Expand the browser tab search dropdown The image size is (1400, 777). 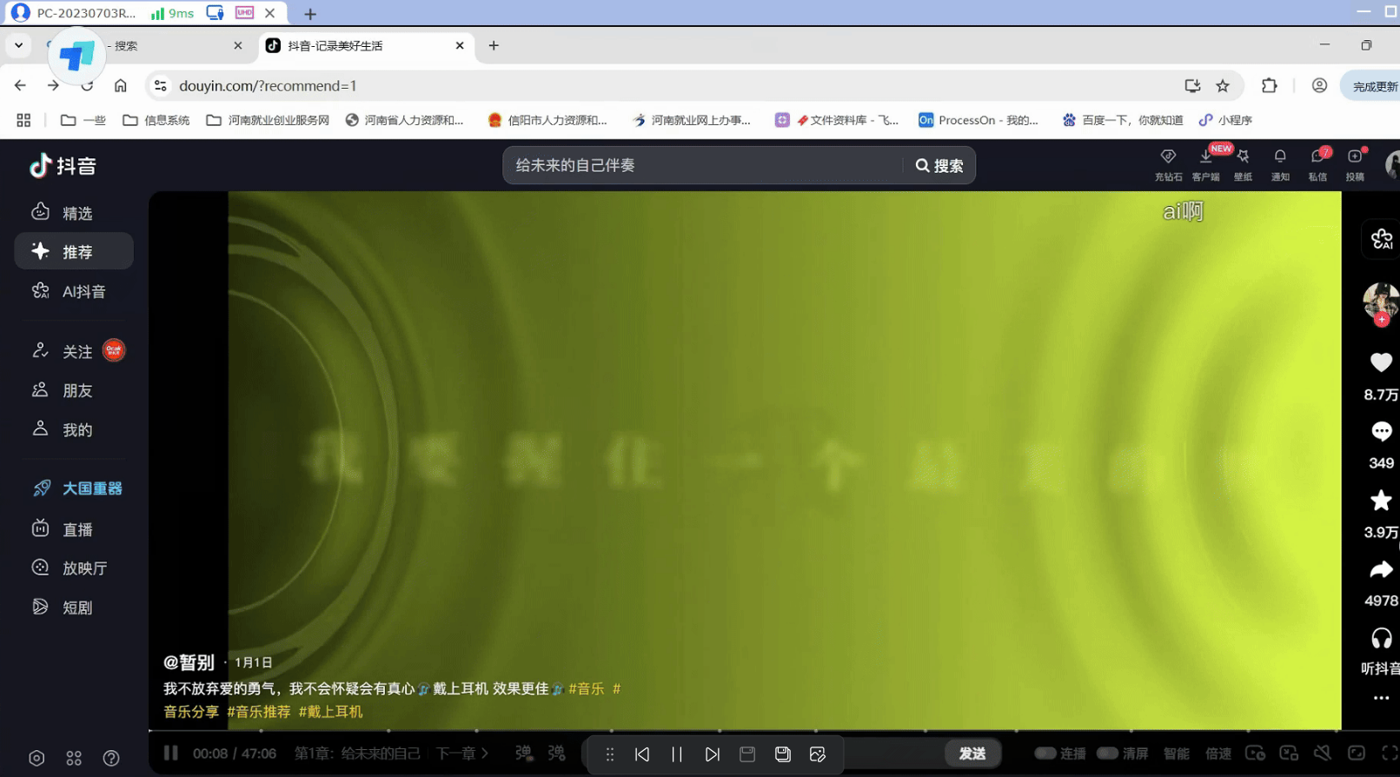(x=18, y=45)
